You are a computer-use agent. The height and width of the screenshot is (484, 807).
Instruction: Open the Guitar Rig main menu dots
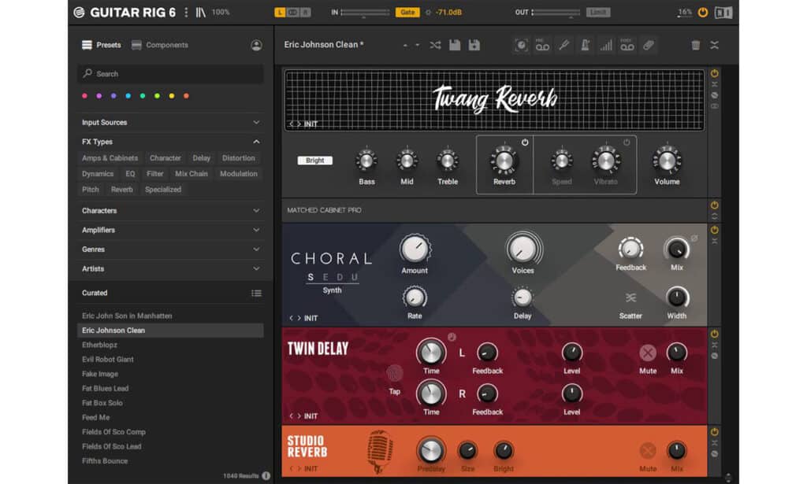pyautogui.click(x=186, y=13)
